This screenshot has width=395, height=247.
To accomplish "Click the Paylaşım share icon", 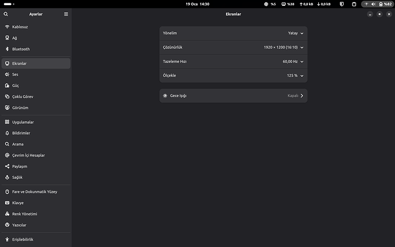I will 7,166.
